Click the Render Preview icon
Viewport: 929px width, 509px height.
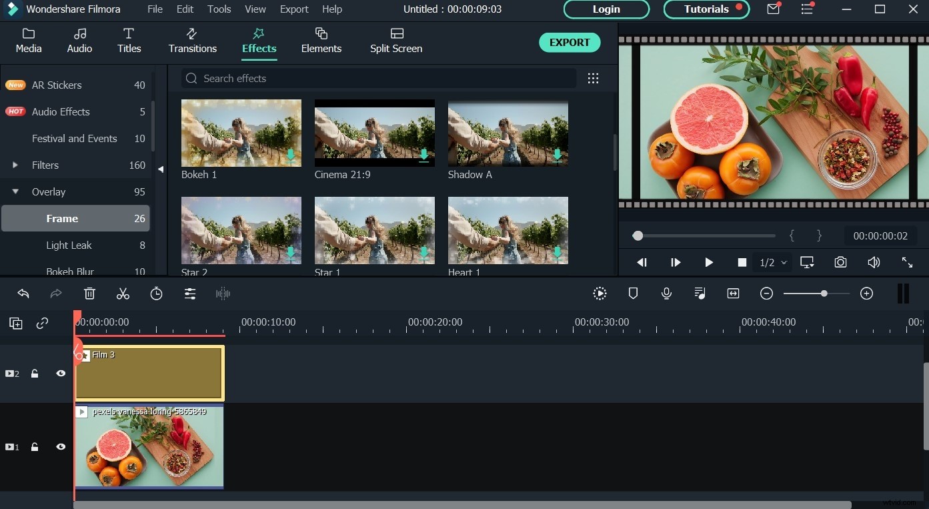tap(600, 293)
